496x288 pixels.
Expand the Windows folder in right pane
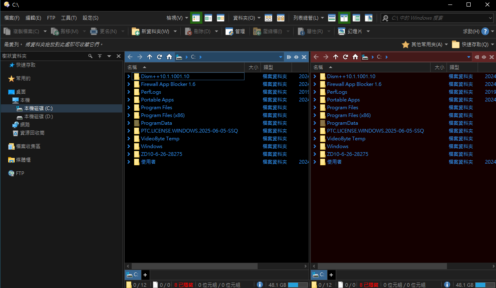[x=315, y=146]
